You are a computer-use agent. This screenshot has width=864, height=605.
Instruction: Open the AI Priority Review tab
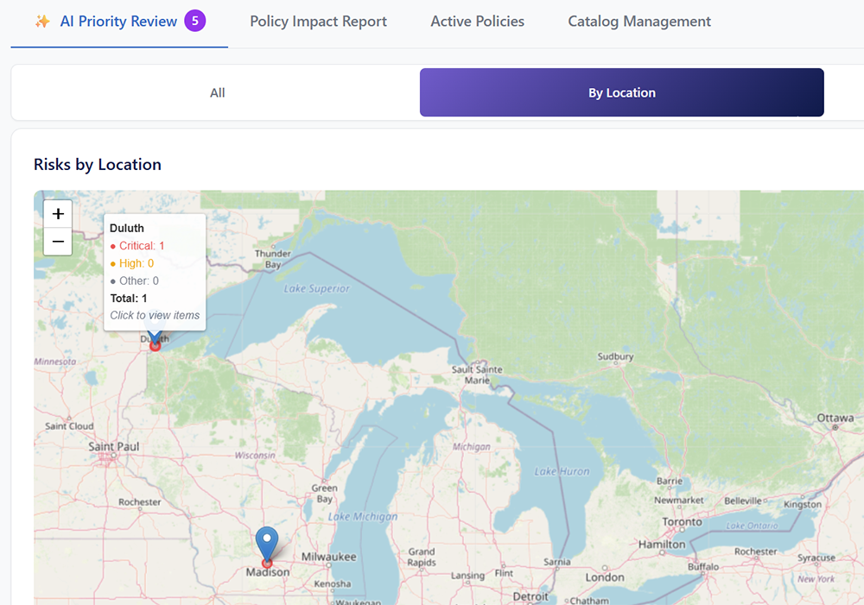coord(118,22)
